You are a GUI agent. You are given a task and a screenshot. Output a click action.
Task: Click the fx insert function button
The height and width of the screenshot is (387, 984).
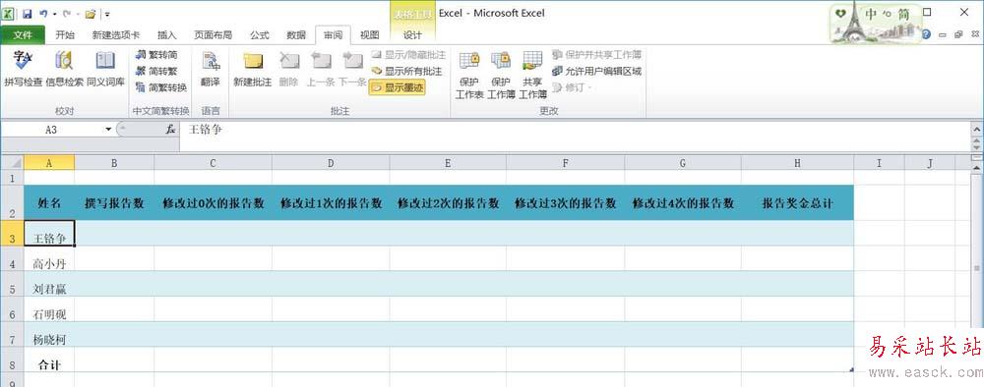170,129
